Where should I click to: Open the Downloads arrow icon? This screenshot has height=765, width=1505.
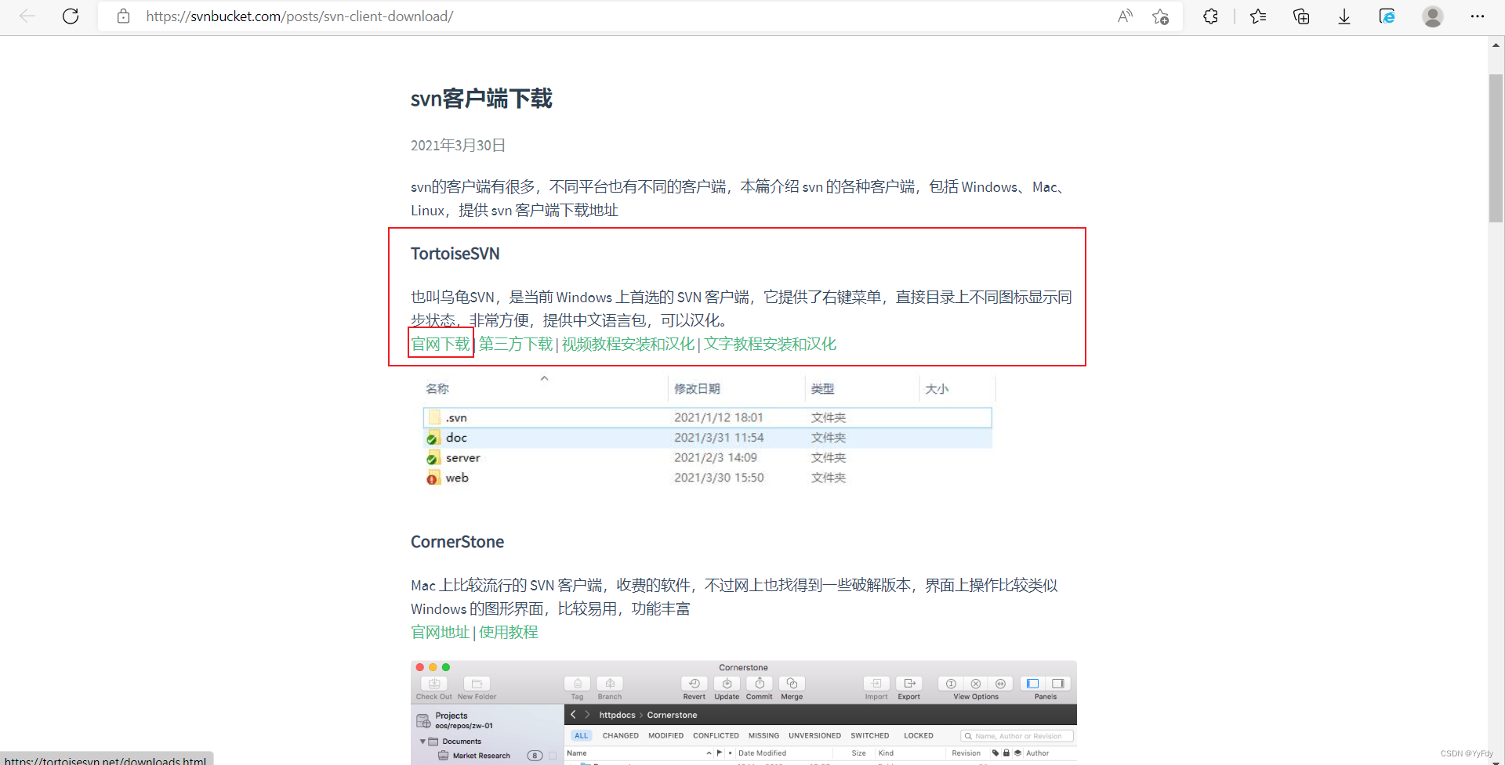coord(1344,16)
